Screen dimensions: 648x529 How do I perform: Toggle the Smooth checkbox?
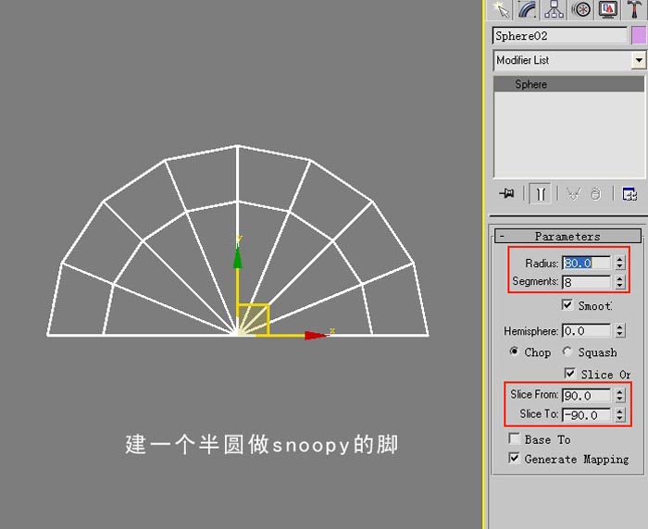(x=567, y=305)
